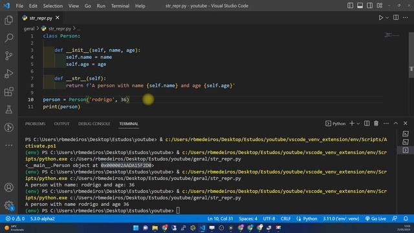
Task: Open the Search view
Action: [8, 38]
